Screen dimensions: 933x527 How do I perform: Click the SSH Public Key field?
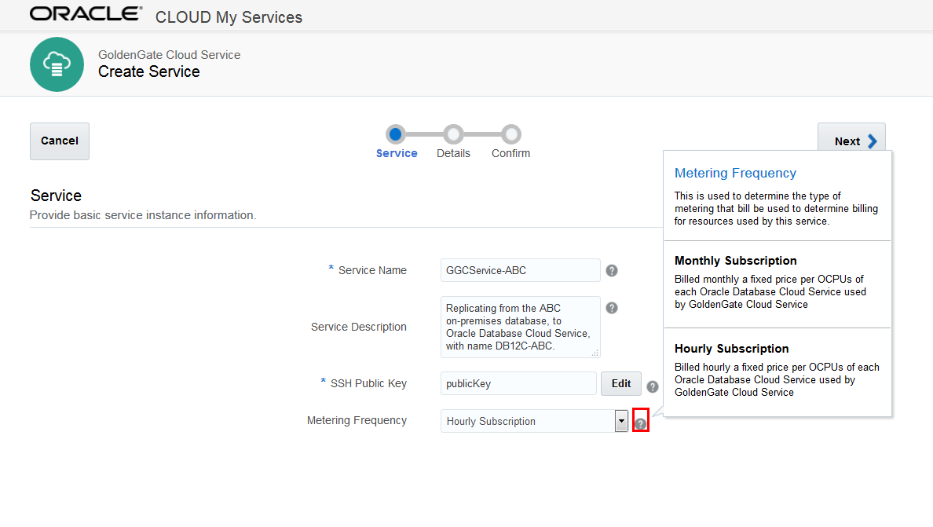point(518,383)
